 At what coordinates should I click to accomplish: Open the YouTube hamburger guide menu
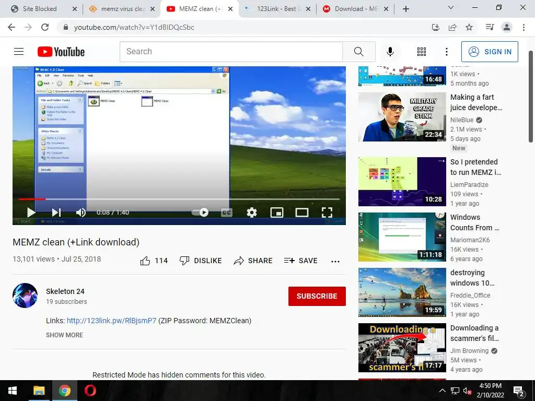click(19, 52)
